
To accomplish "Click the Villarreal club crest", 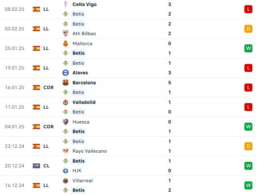I will click(66, 181).
